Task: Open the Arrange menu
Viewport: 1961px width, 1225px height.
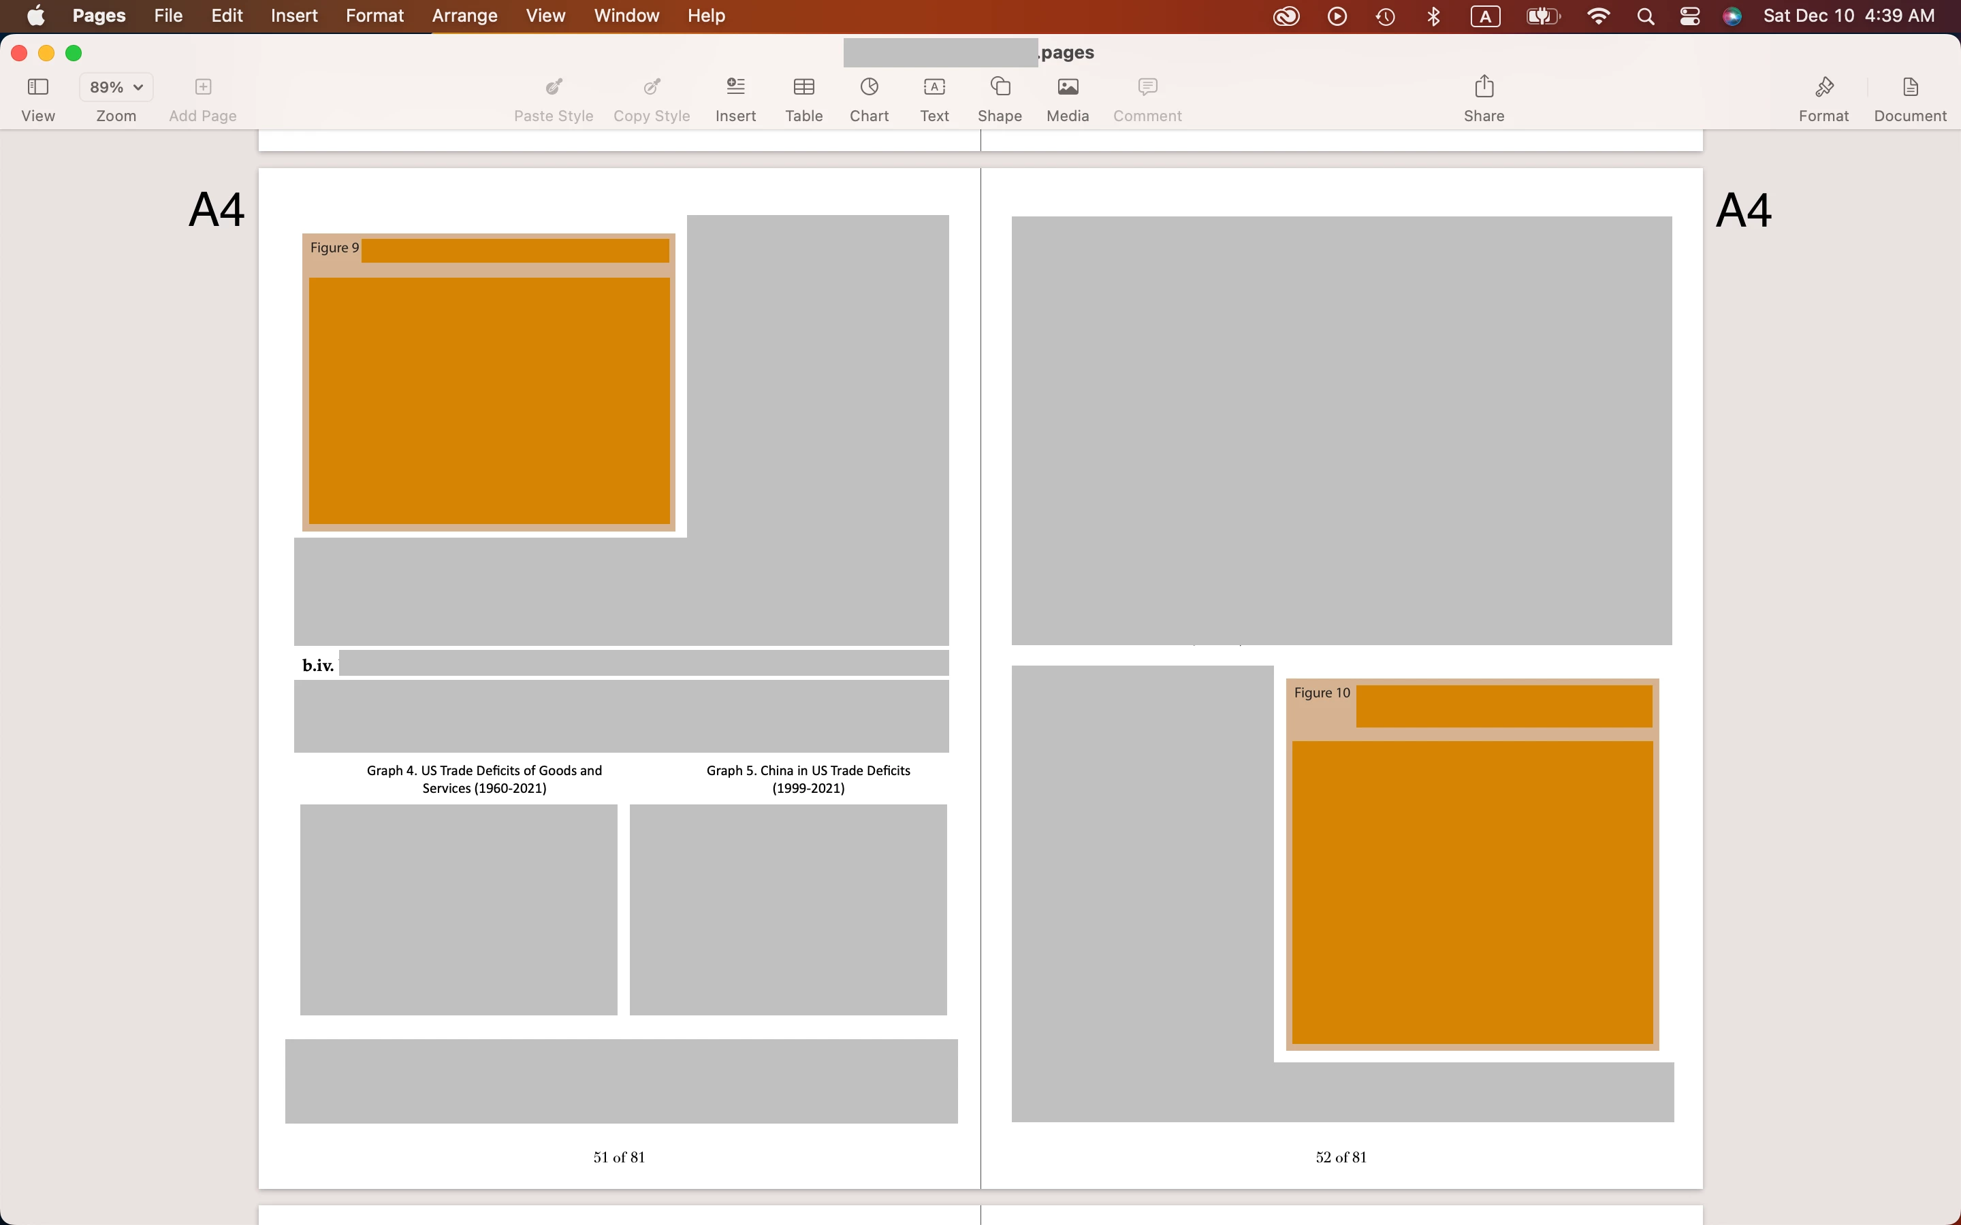Action: coord(464,16)
